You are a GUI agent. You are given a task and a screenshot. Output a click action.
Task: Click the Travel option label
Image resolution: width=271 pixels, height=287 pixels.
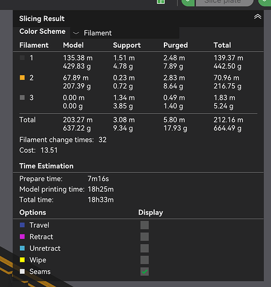click(40, 225)
